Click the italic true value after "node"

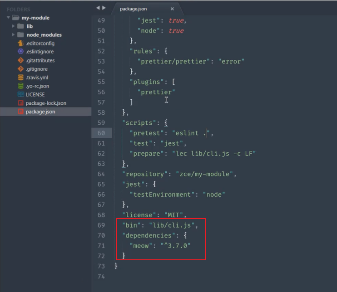click(176, 31)
